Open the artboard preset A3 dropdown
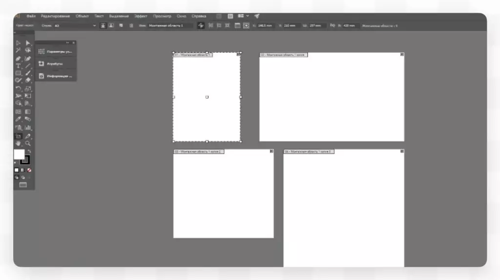Viewport: 500px width, 280px height. pos(75,25)
